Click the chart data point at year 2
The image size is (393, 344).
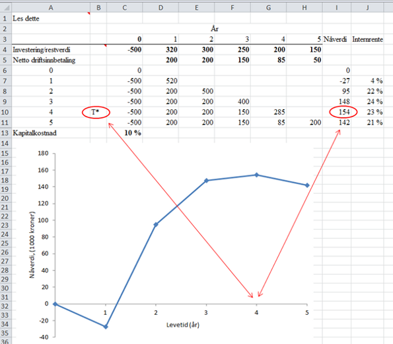156,224
